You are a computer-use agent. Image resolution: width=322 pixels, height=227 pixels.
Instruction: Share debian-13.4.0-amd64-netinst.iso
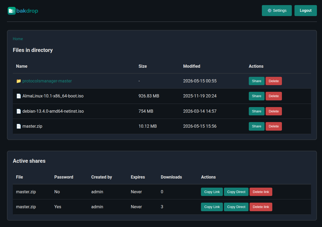pyautogui.click(x=257, y=111)
